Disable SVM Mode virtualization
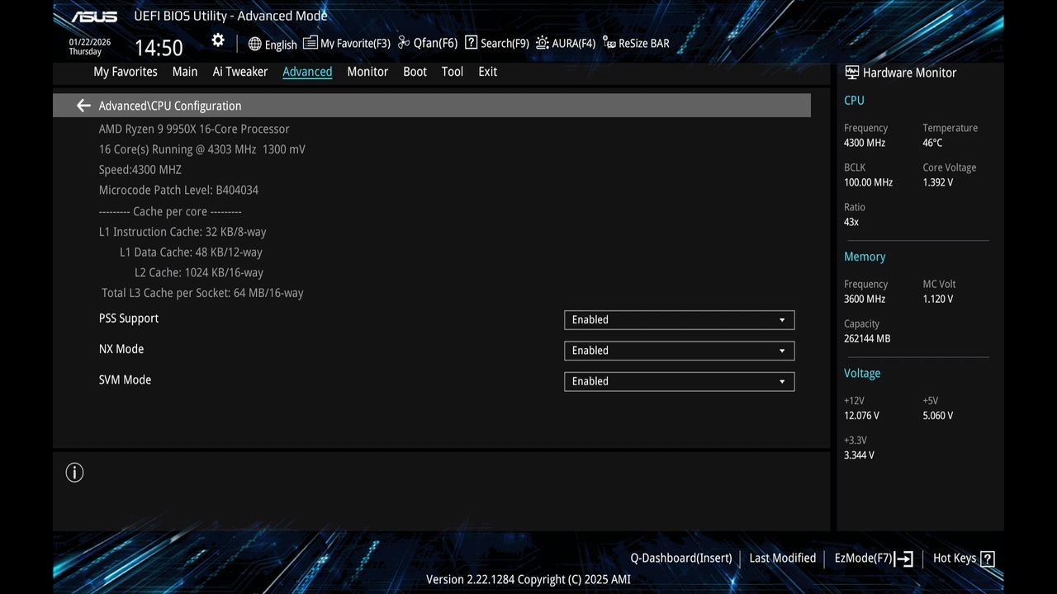1057x594 pixels. point(678,381)
